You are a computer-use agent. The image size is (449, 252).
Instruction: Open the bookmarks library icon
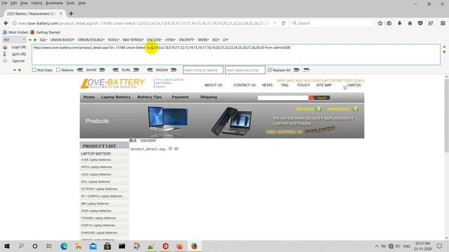pos(389,23)
